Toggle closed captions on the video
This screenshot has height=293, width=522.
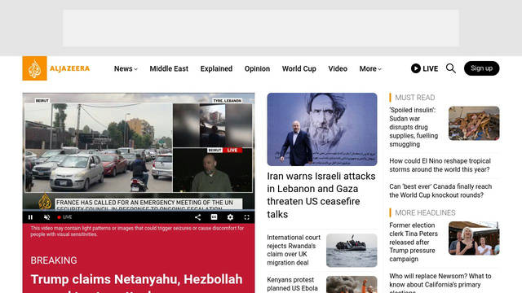214,217
